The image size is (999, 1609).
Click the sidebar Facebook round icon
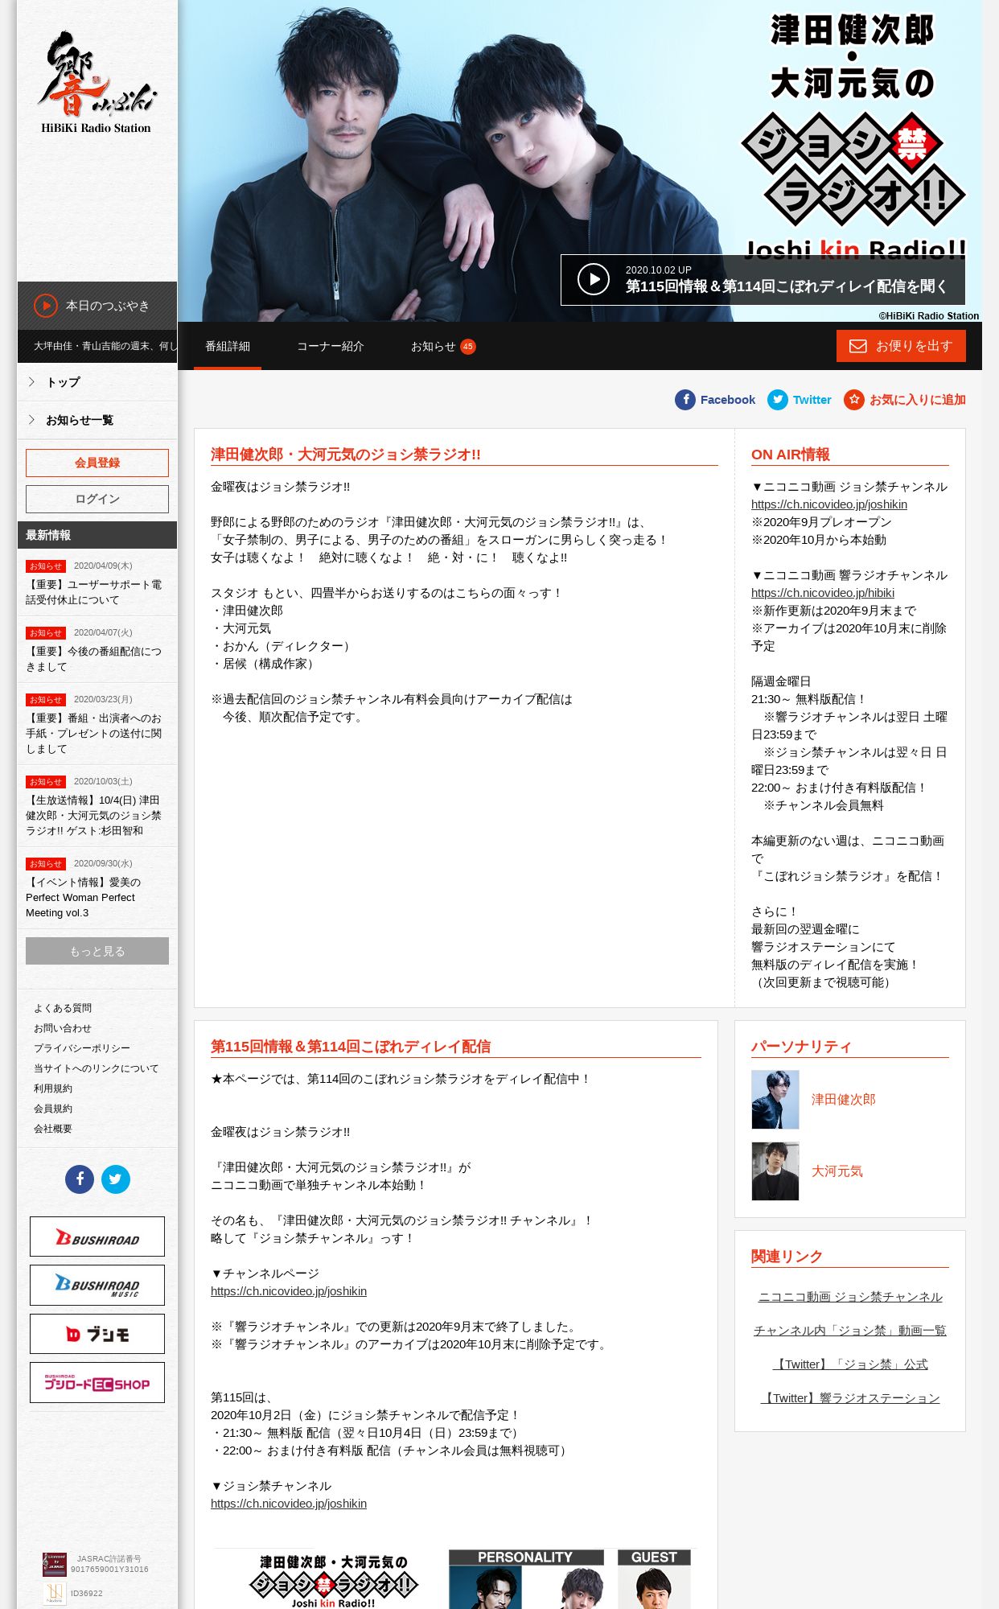tap(80, 1179)
